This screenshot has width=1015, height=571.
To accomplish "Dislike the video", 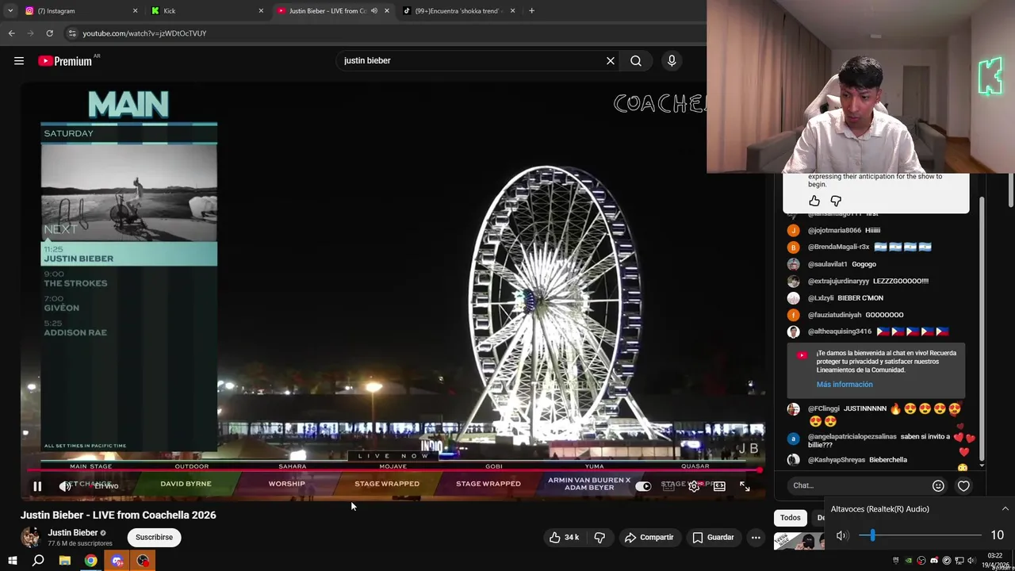I will point(599,537).
